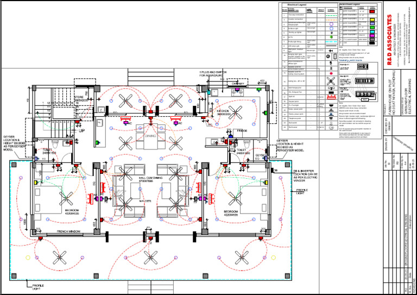Click the 1 PLUG AND SWITCH FOR AQUAGUARD note
The height and width of the screenshot is (295, 417).
tap(213, 74)
